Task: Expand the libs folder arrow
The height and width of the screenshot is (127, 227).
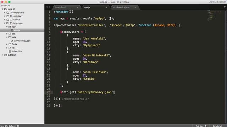Action: 7,48
